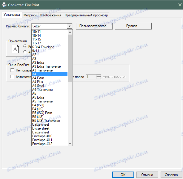Select A4 Small paper size
This screenshot has height=179, width=183.
pos(50,86)
